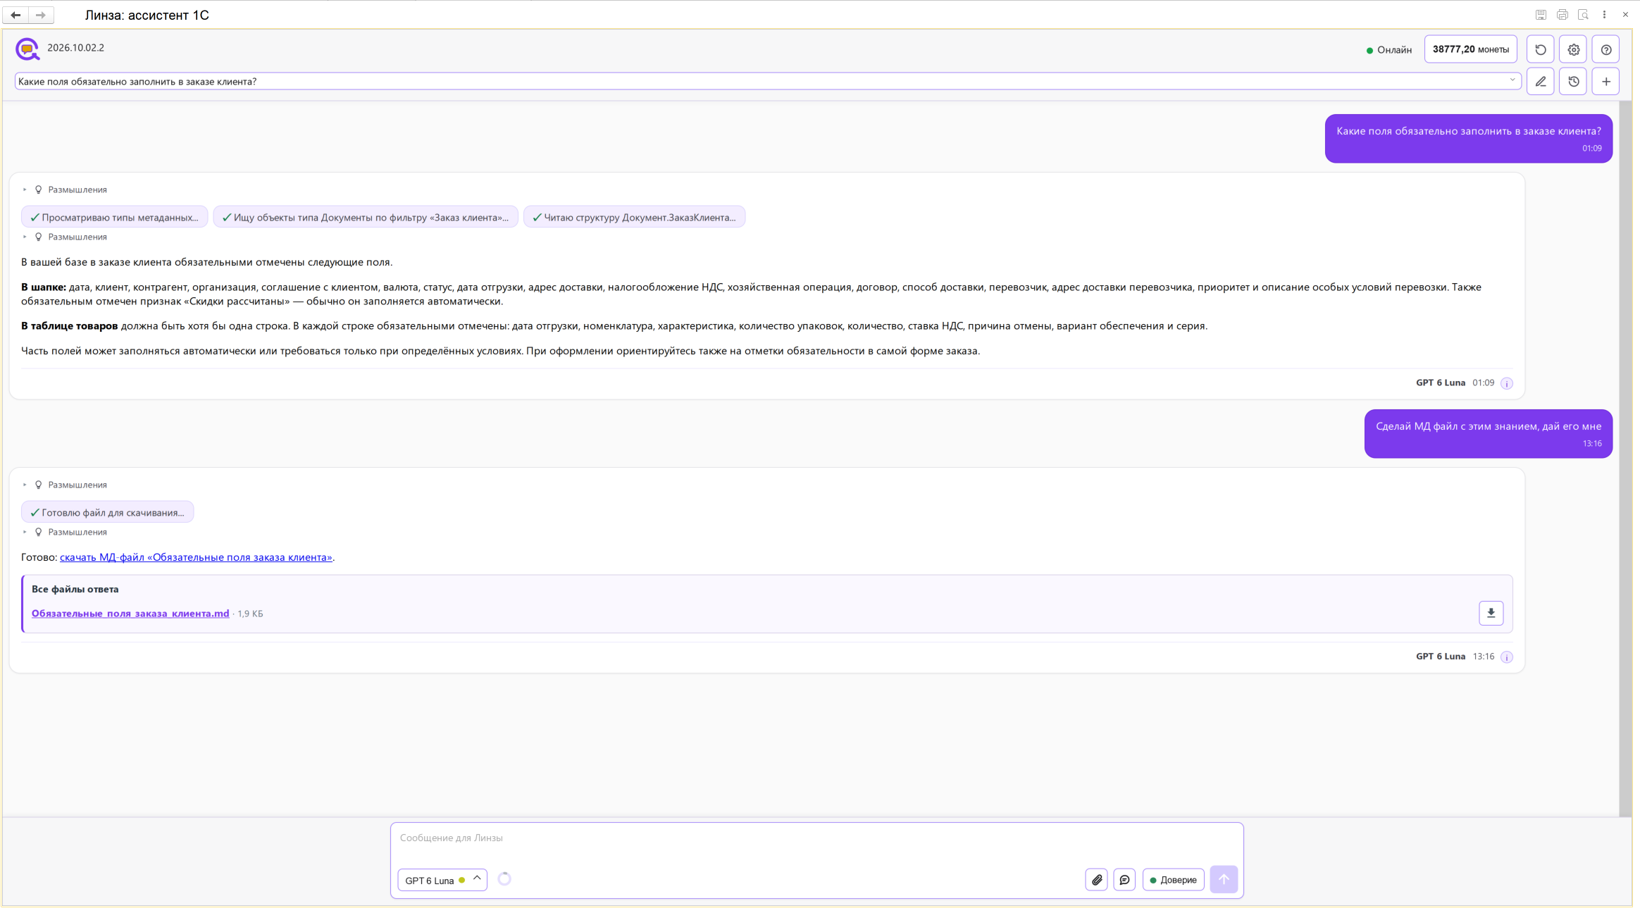Expand Размышления above Готовлю файл chip

65,485
